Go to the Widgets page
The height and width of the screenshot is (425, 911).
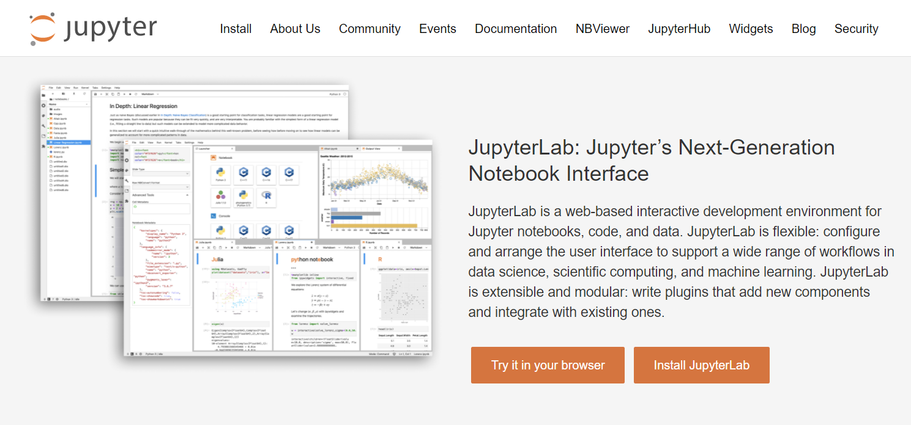point(751,29)
